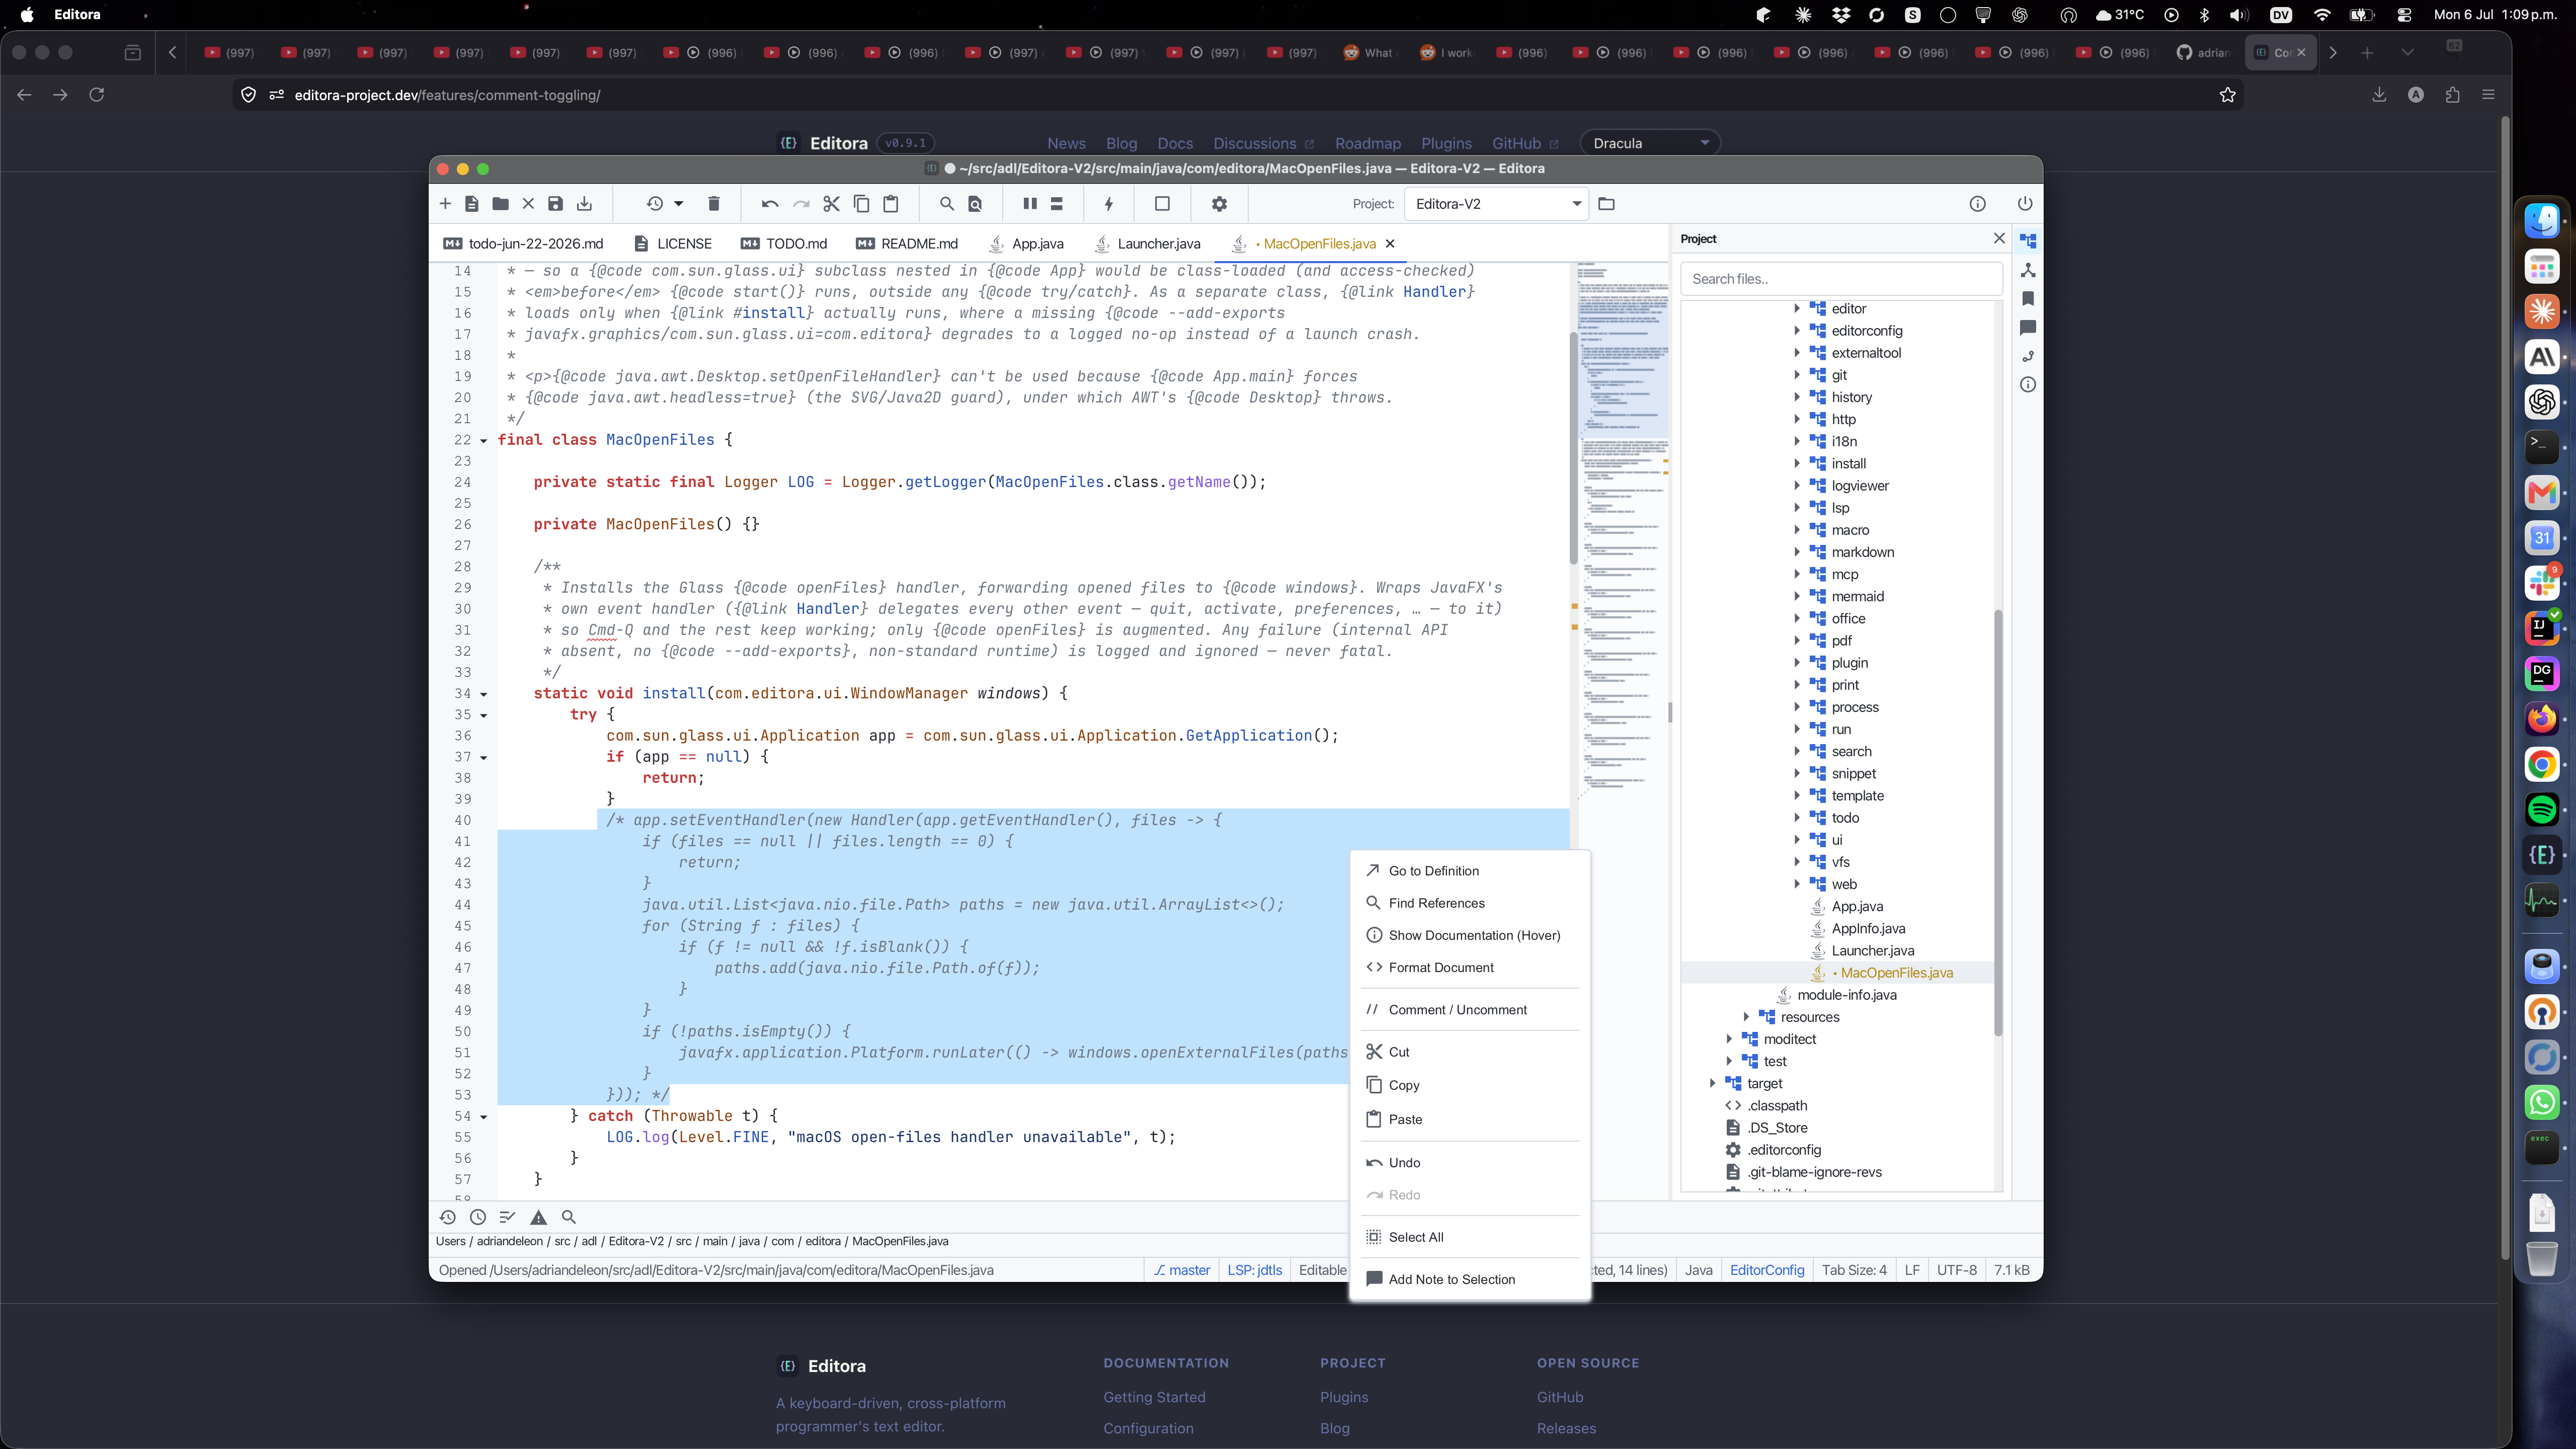
Task: Click the close file X icon in toolbar
Action: tap(528, 204)
